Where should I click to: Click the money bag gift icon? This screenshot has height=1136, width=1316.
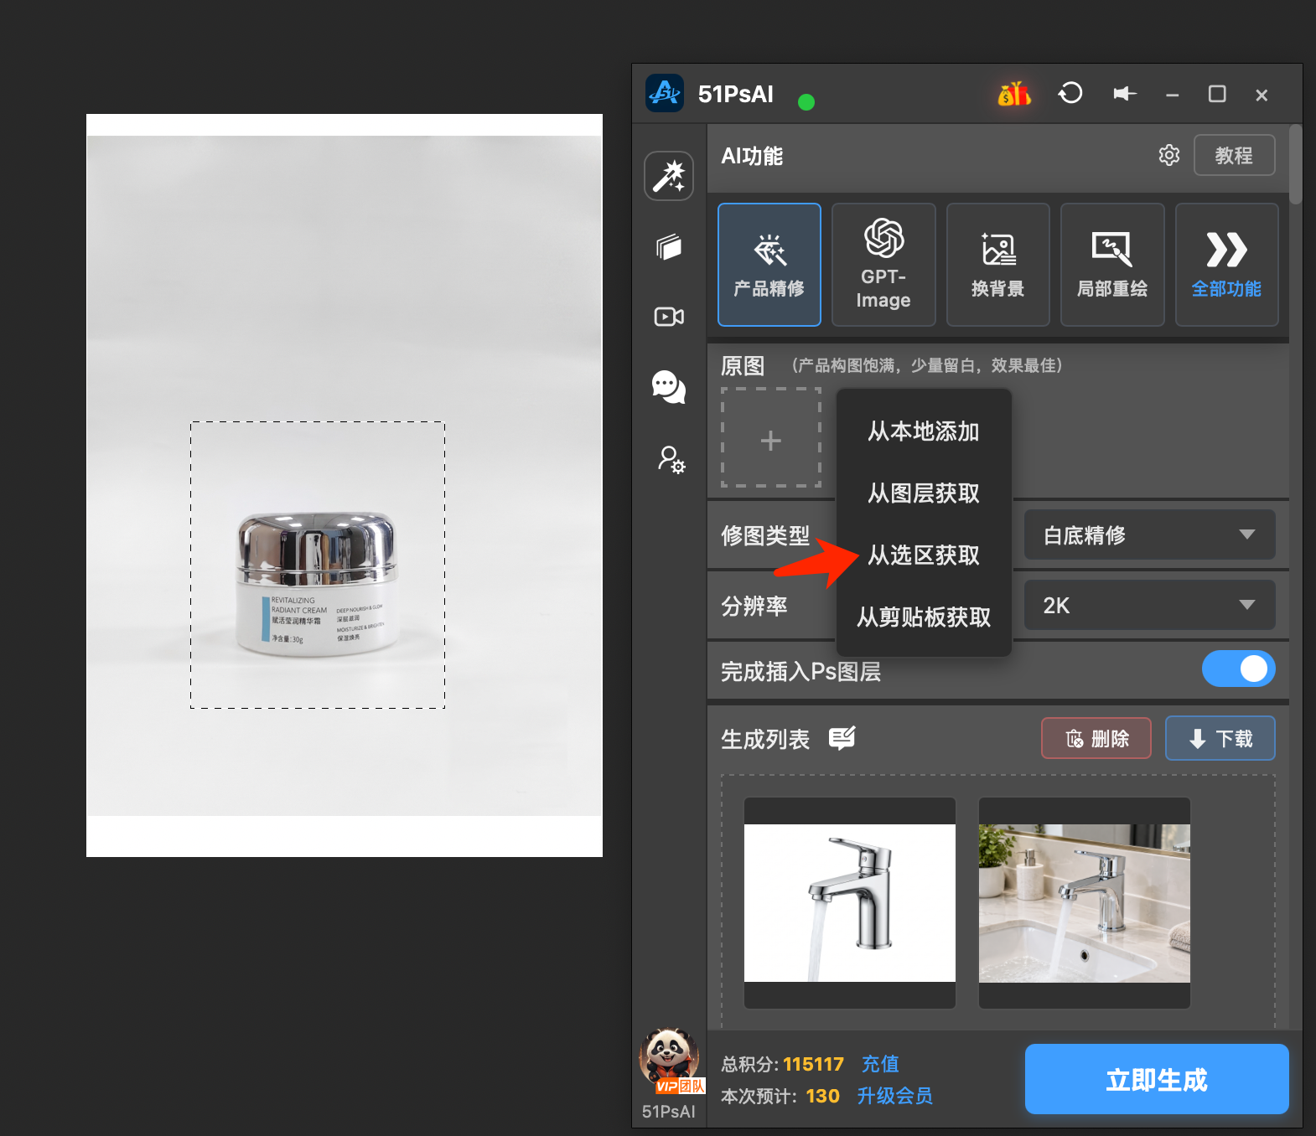click(x=1014, y=94)
